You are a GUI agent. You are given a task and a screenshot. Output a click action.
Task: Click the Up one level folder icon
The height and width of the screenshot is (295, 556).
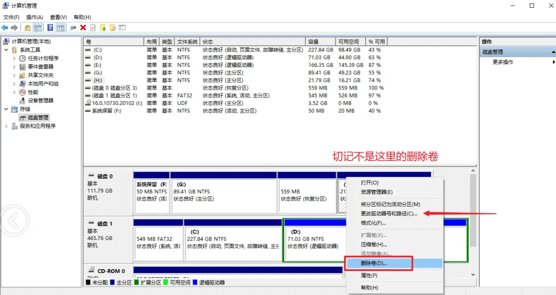[x=27, y=28]
